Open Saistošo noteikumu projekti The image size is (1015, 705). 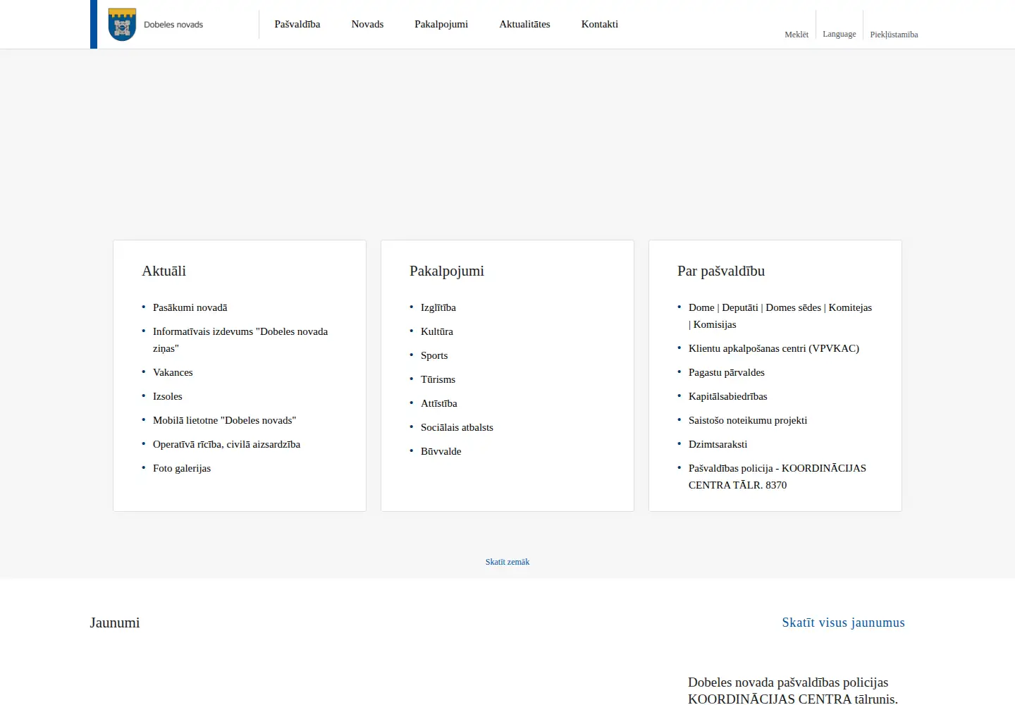[x=748, y=420]
